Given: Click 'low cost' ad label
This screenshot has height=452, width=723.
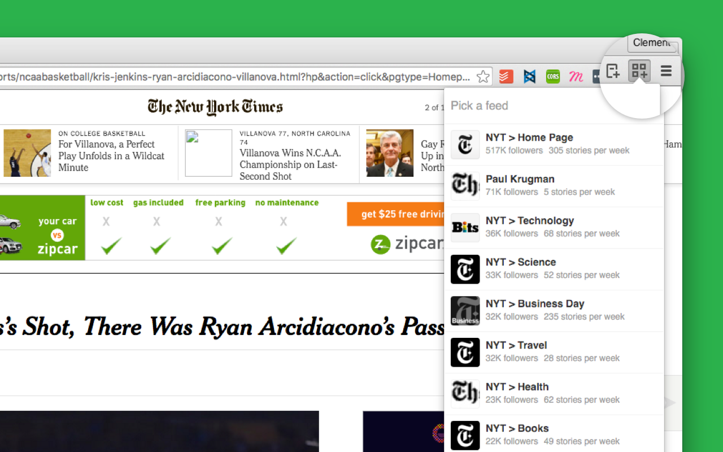Looking at the screenshot, I should (x=107, y=203).
